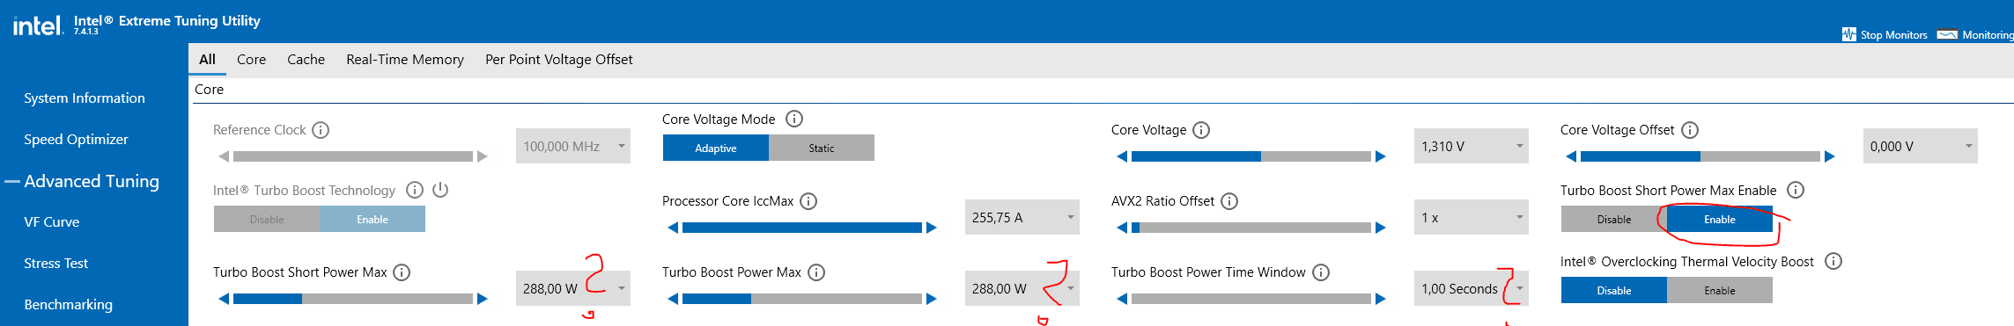The image size is (2014, 326).
Task: Switch to the Core tab
Action: pyautogui.click(x=251, y=59)
